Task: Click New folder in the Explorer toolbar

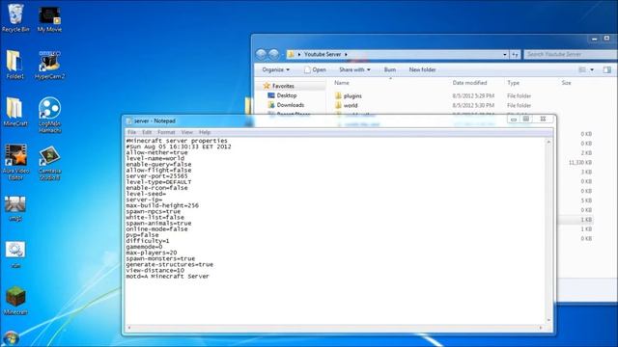Action: coord(422,69)
